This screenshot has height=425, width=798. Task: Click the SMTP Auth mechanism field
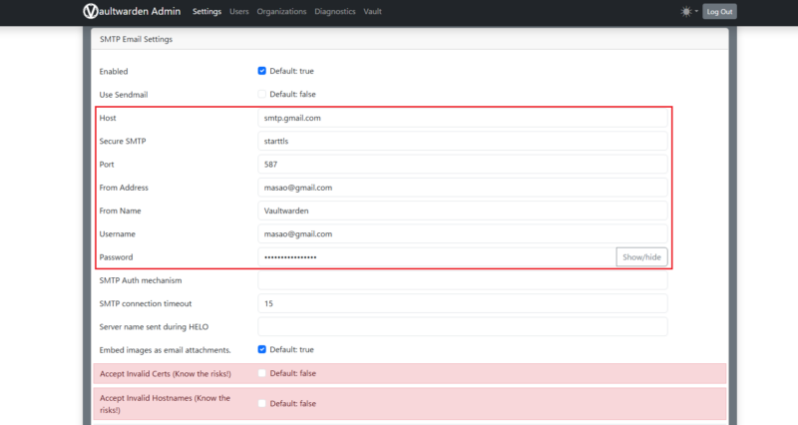tap(462, 280)
